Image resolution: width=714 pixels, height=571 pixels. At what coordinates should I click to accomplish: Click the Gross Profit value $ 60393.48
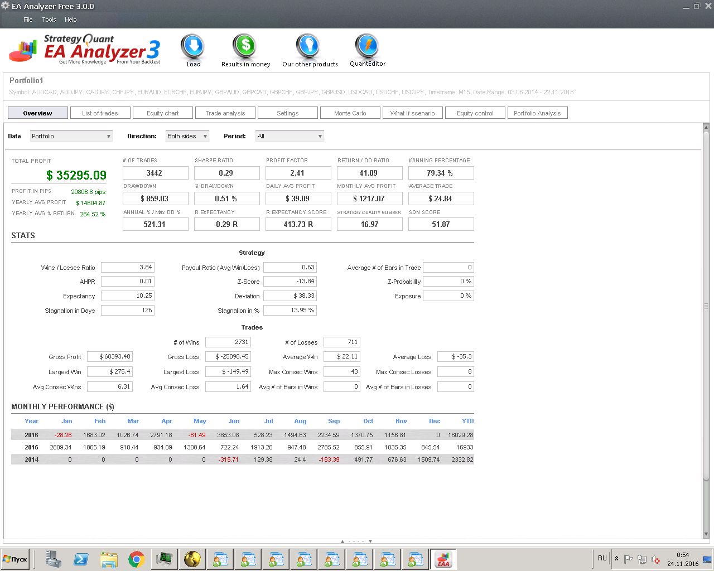[110, 356]
